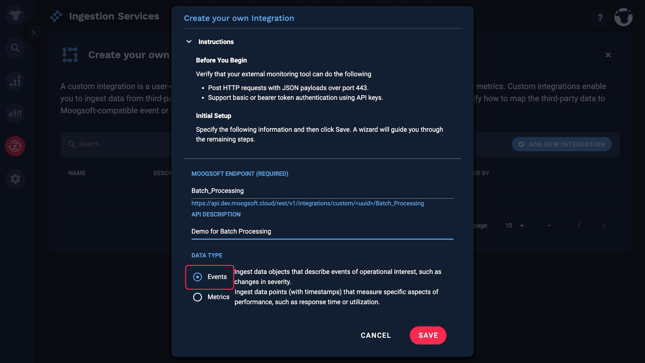Image resolution: width=645 pixels, height=363 pixels.
Task: Open the rows per page dropdown
Action: 515,226
